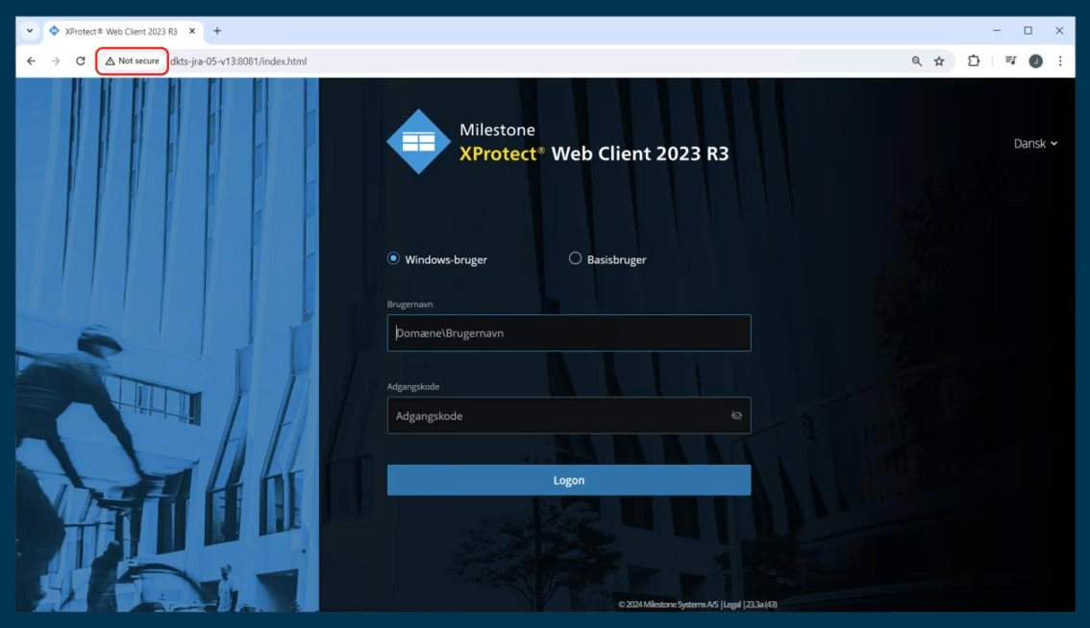Click the Brugernavn input field
Image resolution: width=1090 pixels, height=628 pixels.
click(568, 333)
